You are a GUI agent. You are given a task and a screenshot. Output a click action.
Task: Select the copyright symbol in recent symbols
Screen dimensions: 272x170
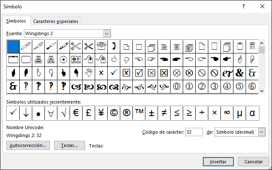(x=114, y=113)
